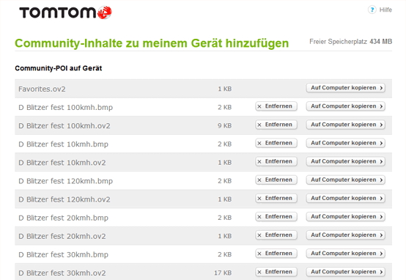Screen dimensions: 406x280
Task: Click the X icon for 100kmh.bmp Entfernen
Action: pos(259,106)
